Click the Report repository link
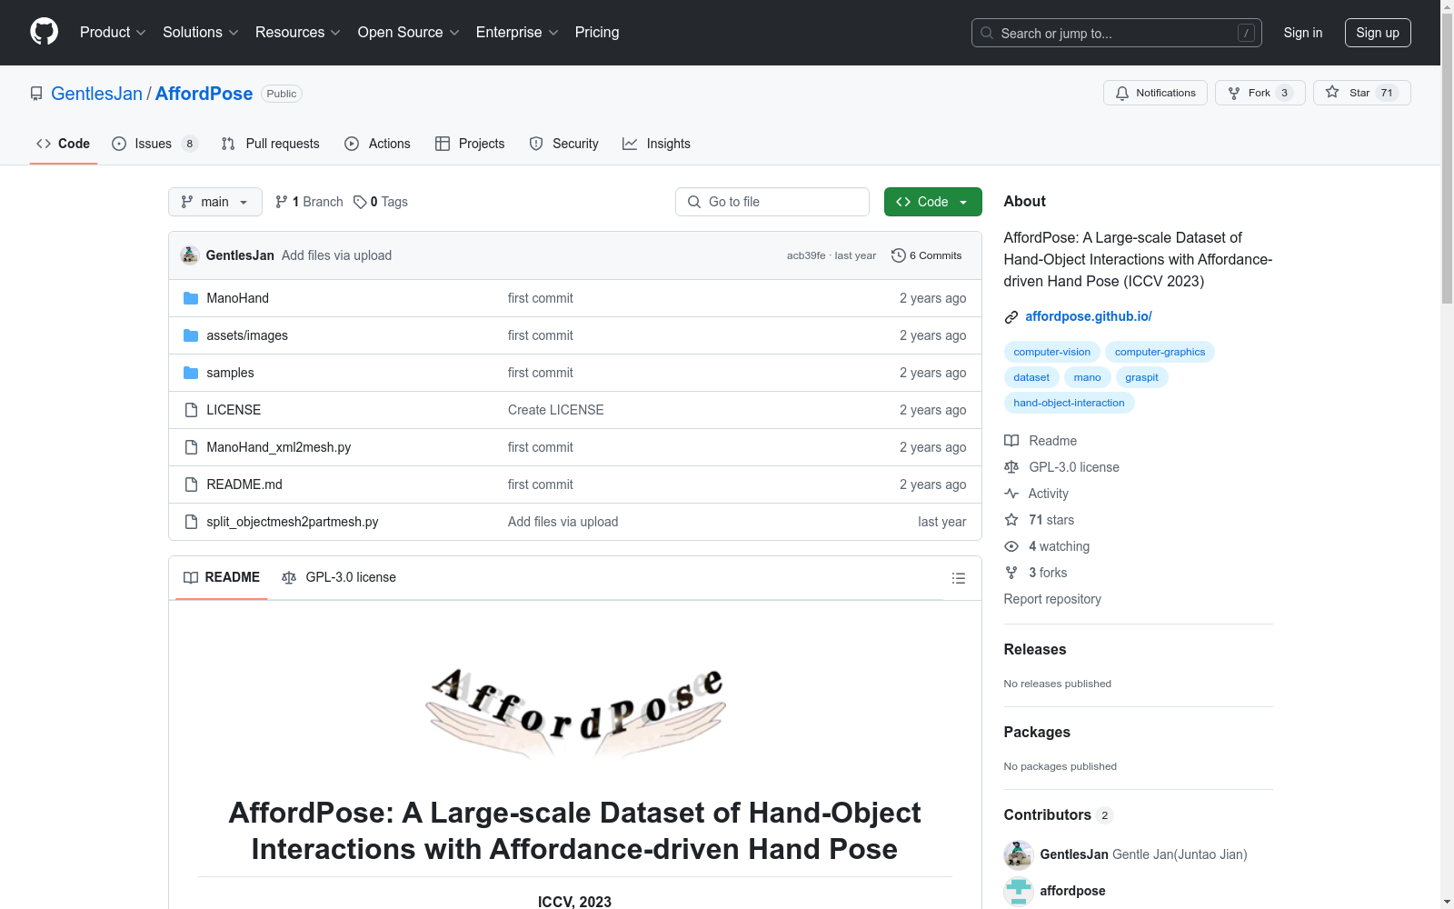Viewport: 1454px width, 909px height. point(1052,599)
